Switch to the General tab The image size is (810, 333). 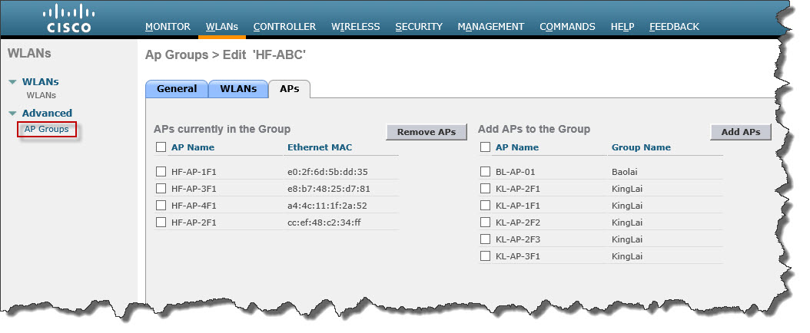click(177, 89)
